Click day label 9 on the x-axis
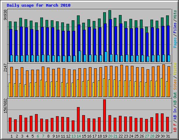 [x=53, y=136]
